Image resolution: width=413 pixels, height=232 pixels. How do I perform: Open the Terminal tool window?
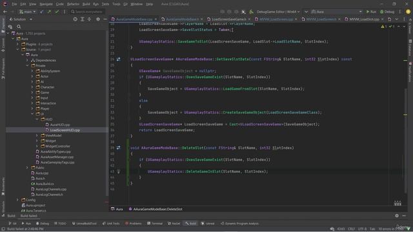point(155,224)
